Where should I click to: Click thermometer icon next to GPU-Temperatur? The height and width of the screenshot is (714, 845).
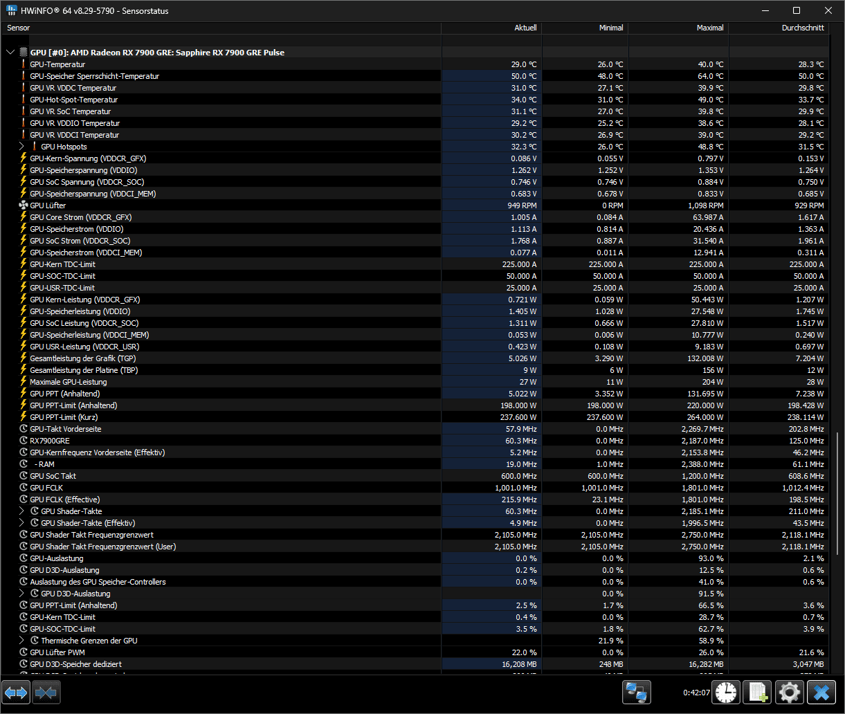[23, 64]
